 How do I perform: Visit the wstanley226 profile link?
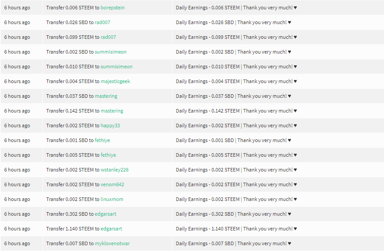coord(114,170)
